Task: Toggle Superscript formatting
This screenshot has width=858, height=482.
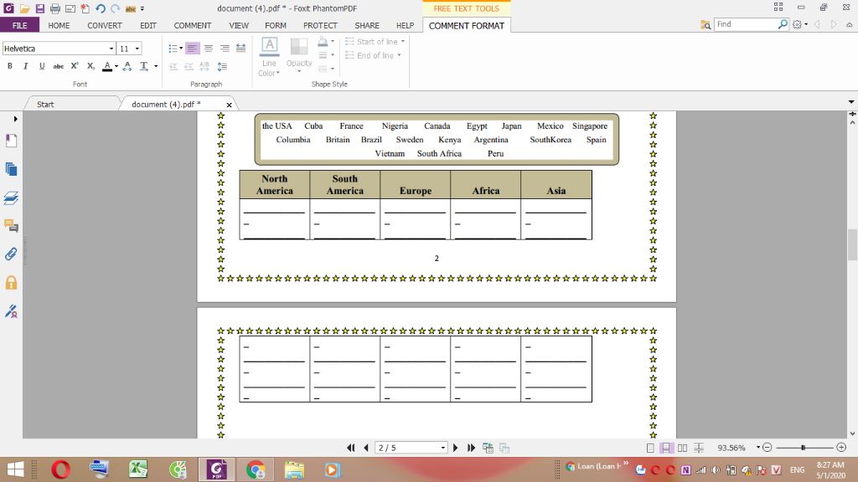Action: click(x=75, y=66)
